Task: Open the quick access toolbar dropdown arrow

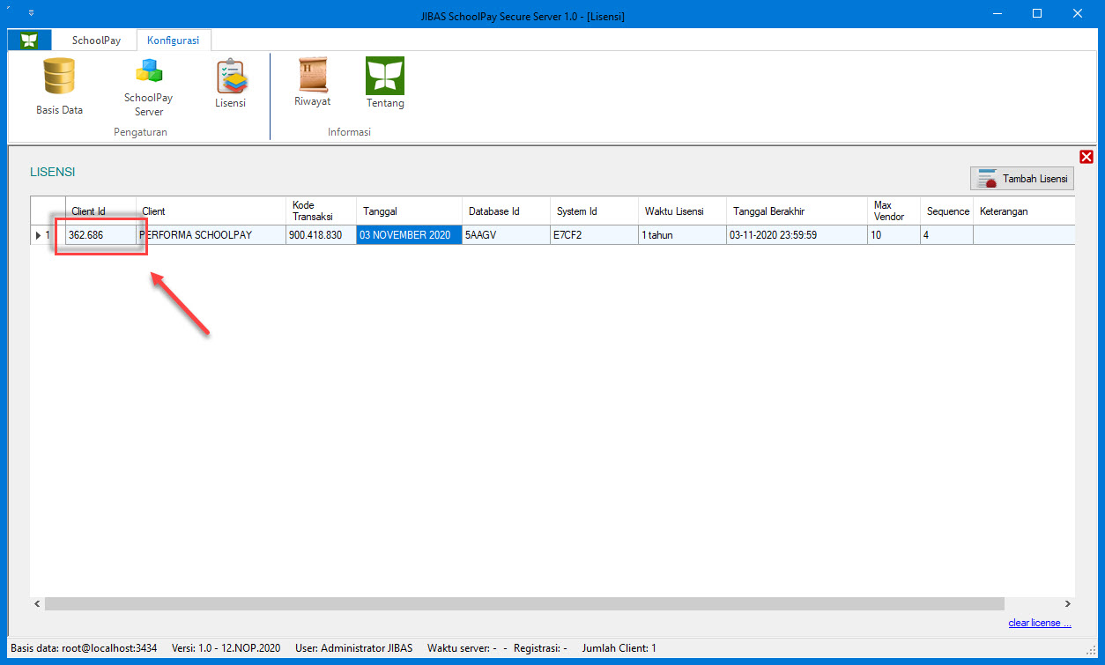Action: coord(31,14)
